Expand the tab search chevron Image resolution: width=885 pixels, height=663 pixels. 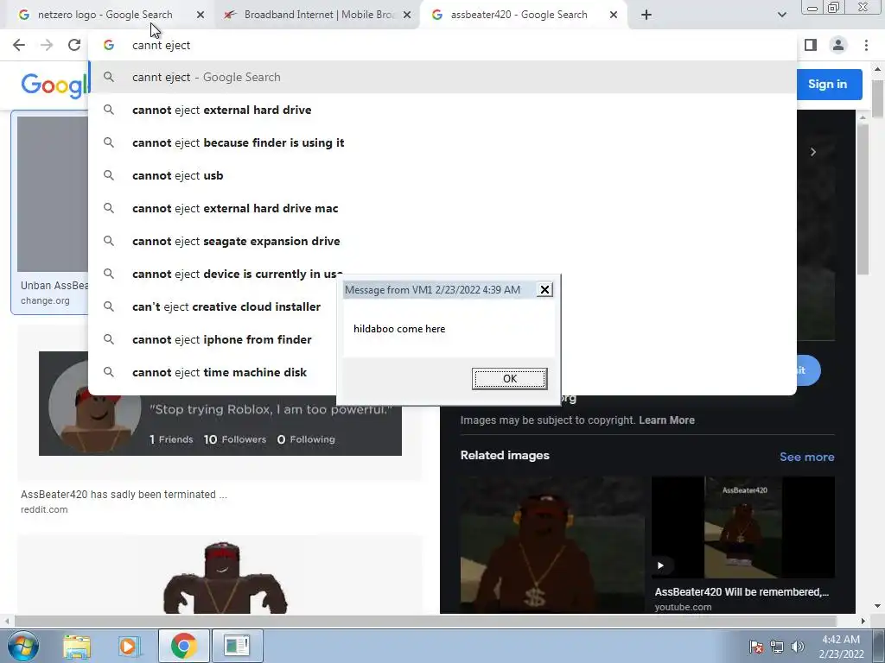(781, 15)
